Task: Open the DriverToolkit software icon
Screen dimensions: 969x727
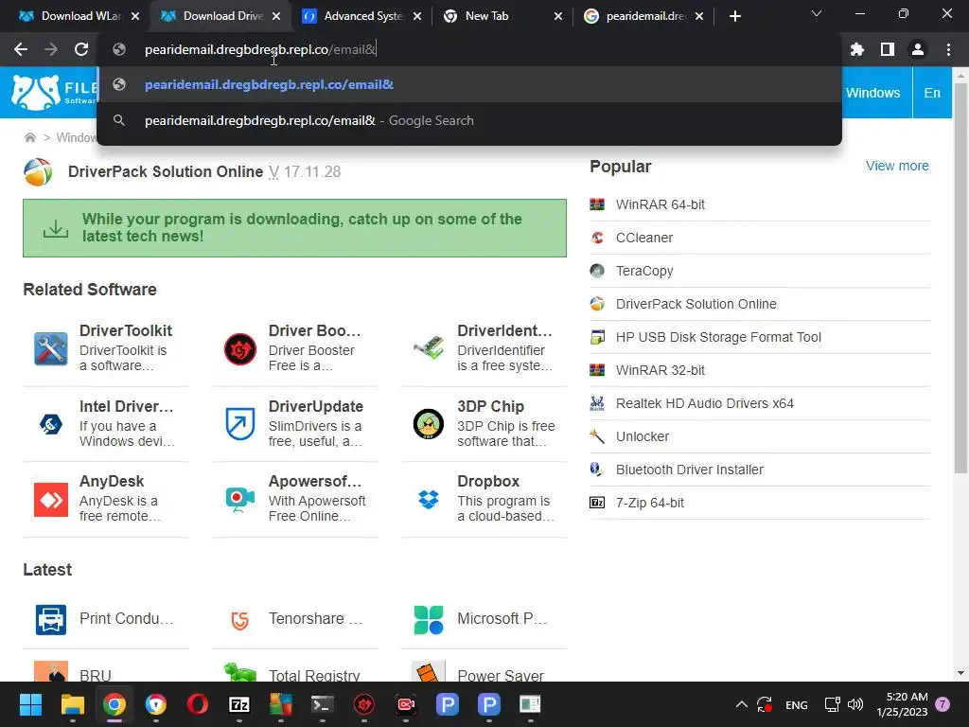Action: coord(51,348)
